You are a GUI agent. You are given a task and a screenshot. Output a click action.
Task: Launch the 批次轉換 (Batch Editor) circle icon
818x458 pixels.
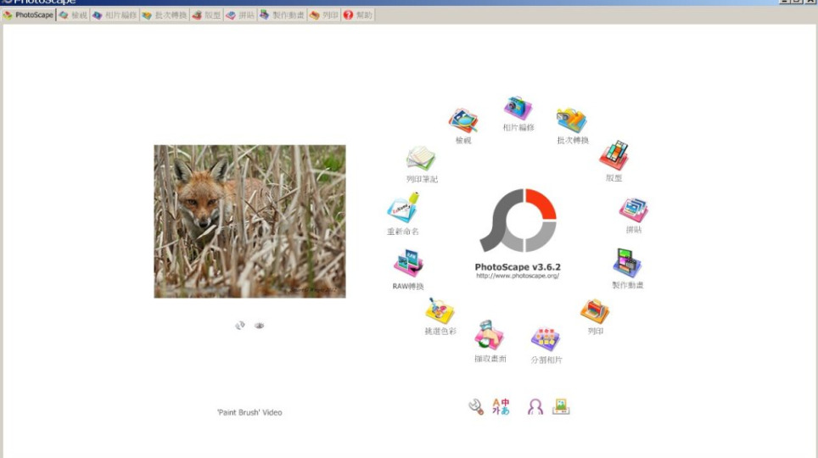coord(572,121)
